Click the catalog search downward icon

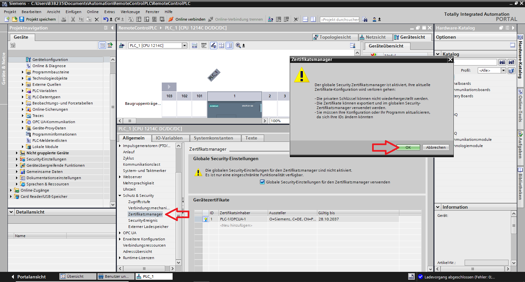click(502, 62)
